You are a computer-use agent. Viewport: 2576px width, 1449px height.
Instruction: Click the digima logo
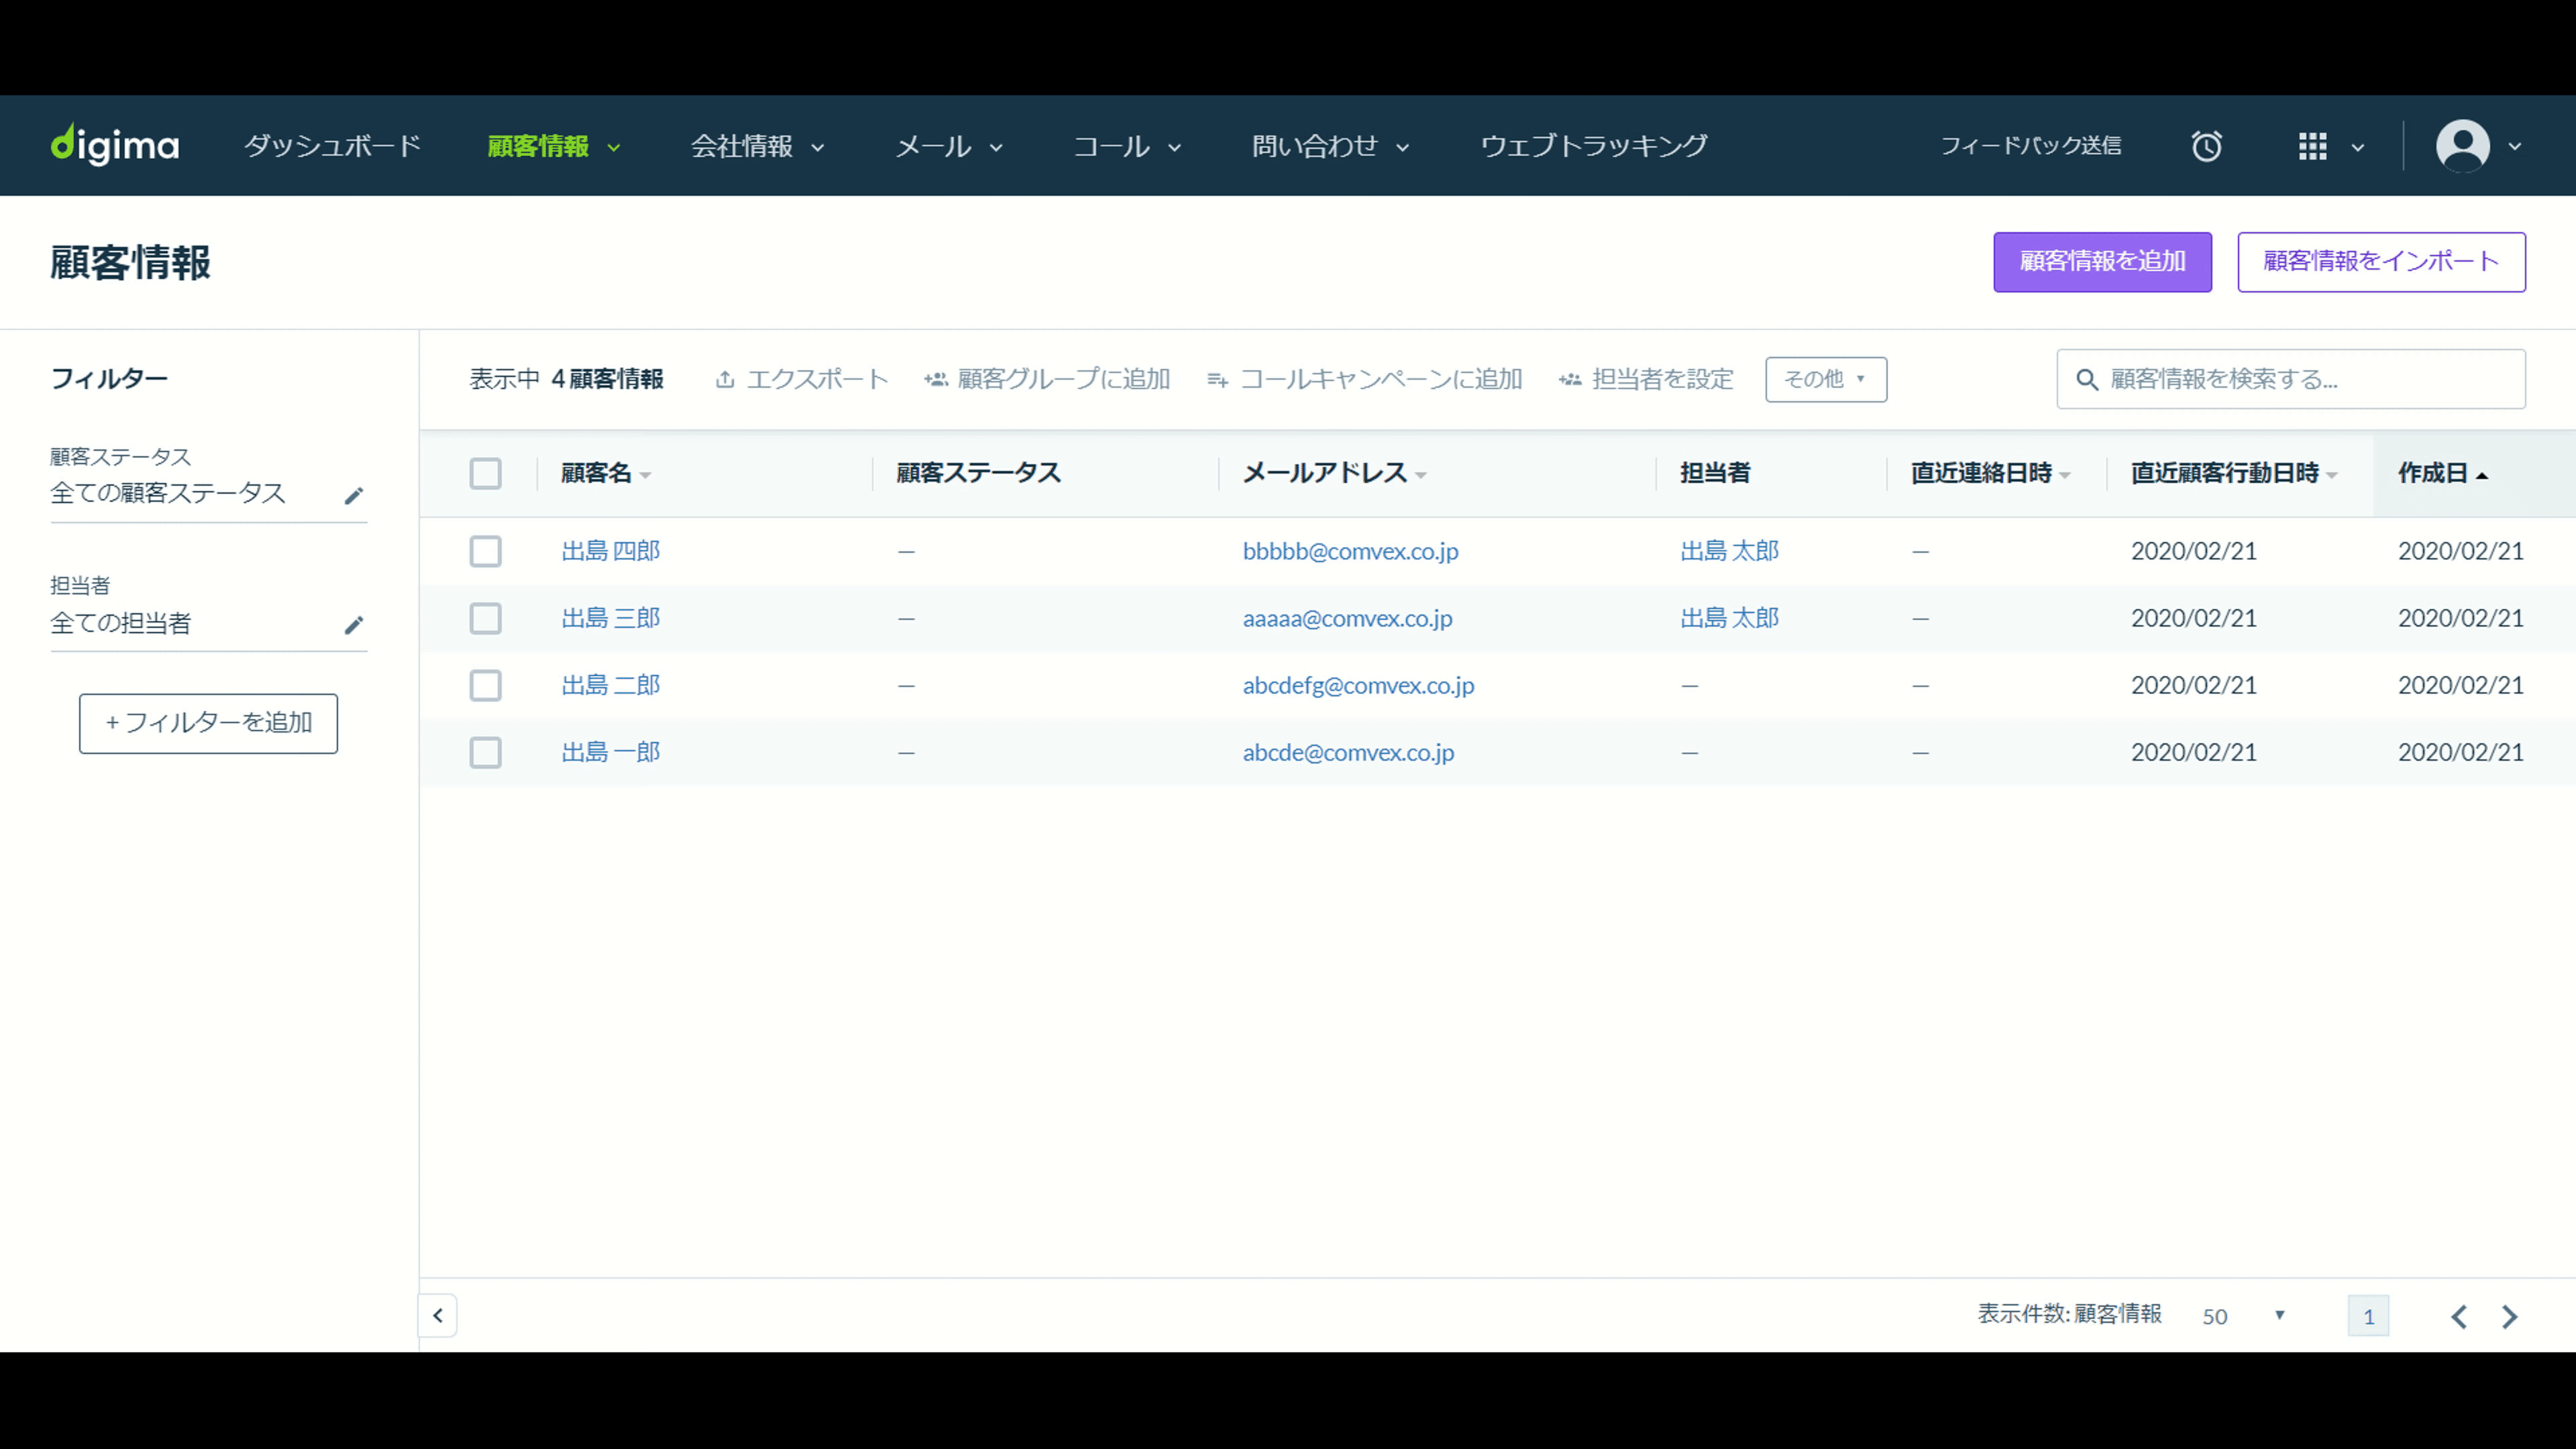(x=115, y=146)
